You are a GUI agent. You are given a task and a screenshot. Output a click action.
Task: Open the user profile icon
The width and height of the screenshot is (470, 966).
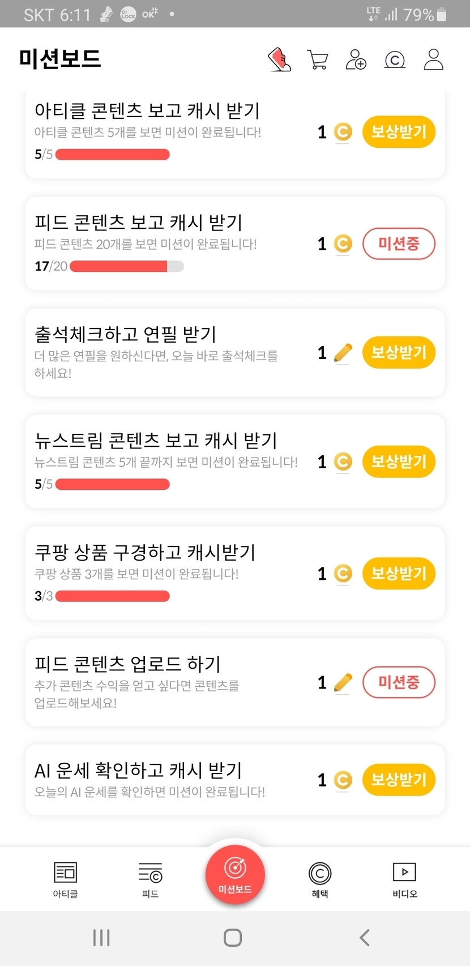(433, 59)
